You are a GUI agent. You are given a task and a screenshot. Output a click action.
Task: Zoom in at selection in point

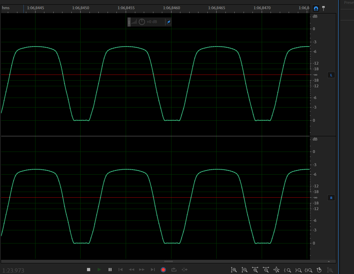coord(287,270)
